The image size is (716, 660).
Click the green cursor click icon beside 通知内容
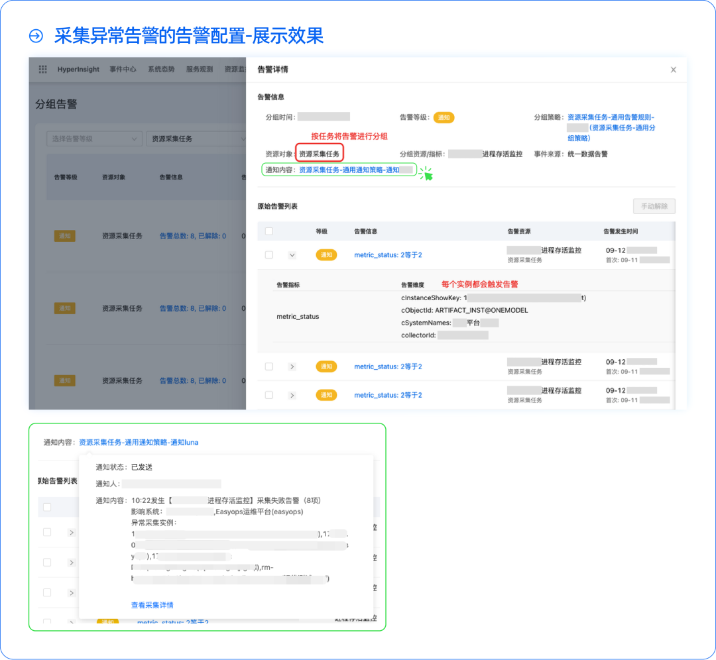click(x=427, y=173)
